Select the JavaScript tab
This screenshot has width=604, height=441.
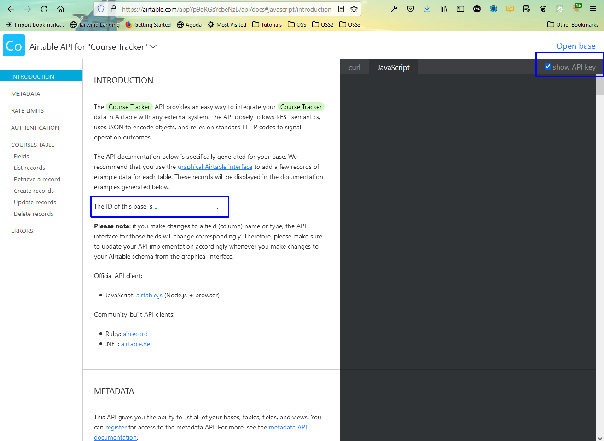(394, 67)
